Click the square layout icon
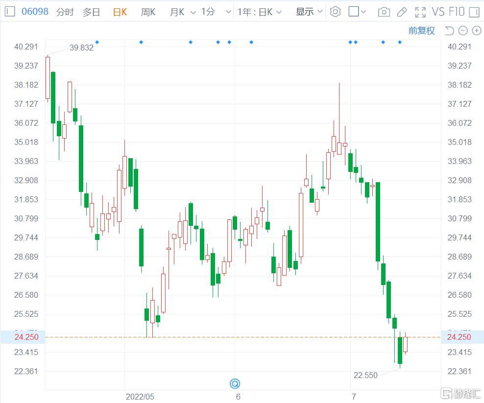This screenshot has height=403, width=484. click(x=353, y=11)
